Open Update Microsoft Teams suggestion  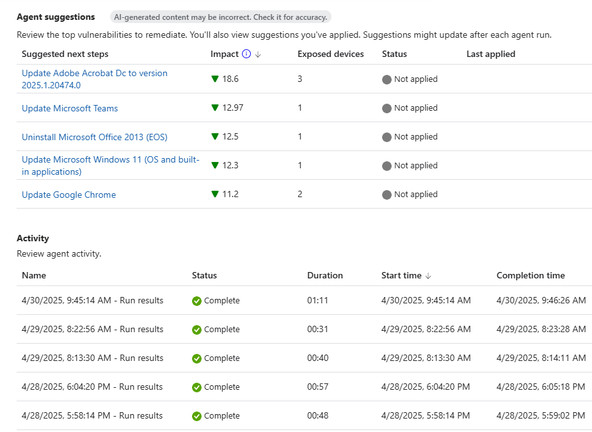click(x=70, y=108)
